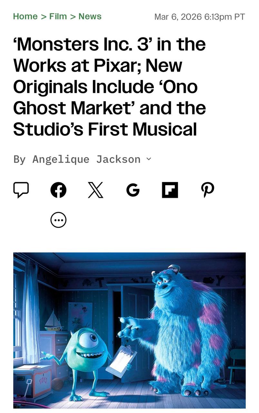Image resolution: width=259 pixels, height=413 pixels.
Task: Click the Google share icon
Action: (x=133, y=190)
